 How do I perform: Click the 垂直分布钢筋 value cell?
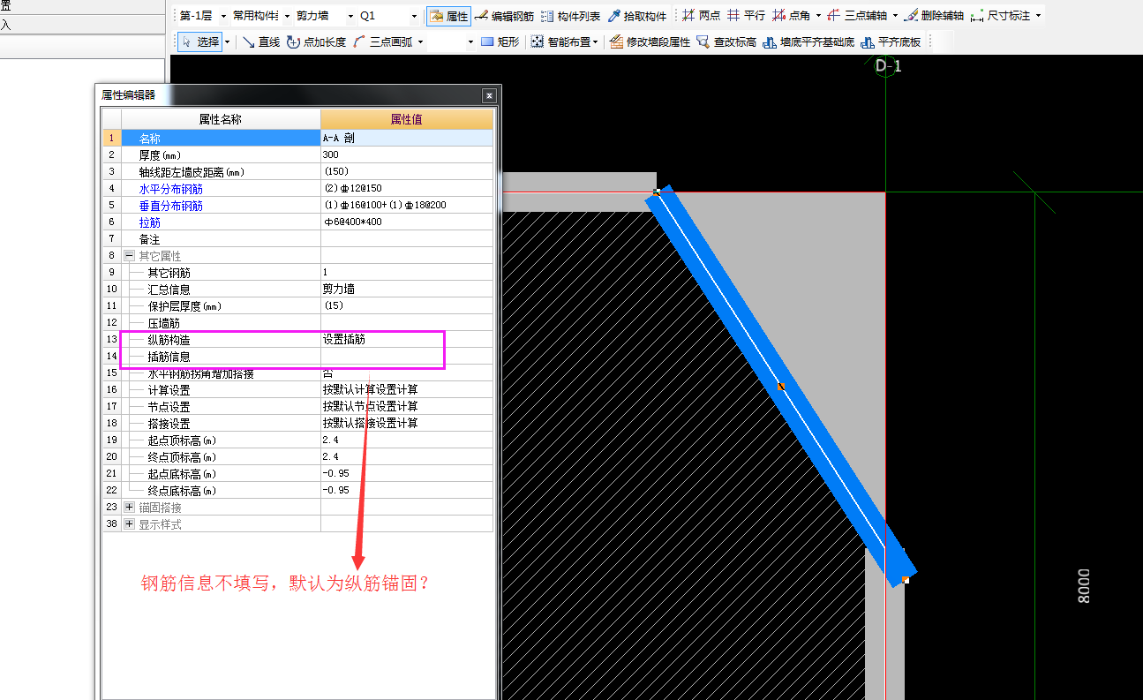click(x=406, y=205)
